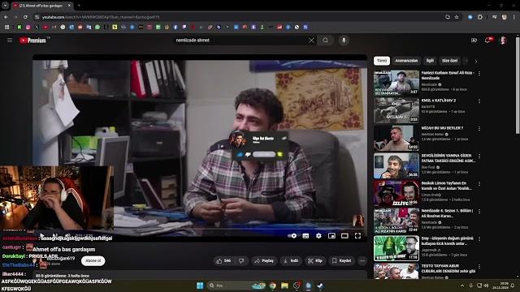Open Windows Start menu
The image size is (520, 292).
[200, 286]
